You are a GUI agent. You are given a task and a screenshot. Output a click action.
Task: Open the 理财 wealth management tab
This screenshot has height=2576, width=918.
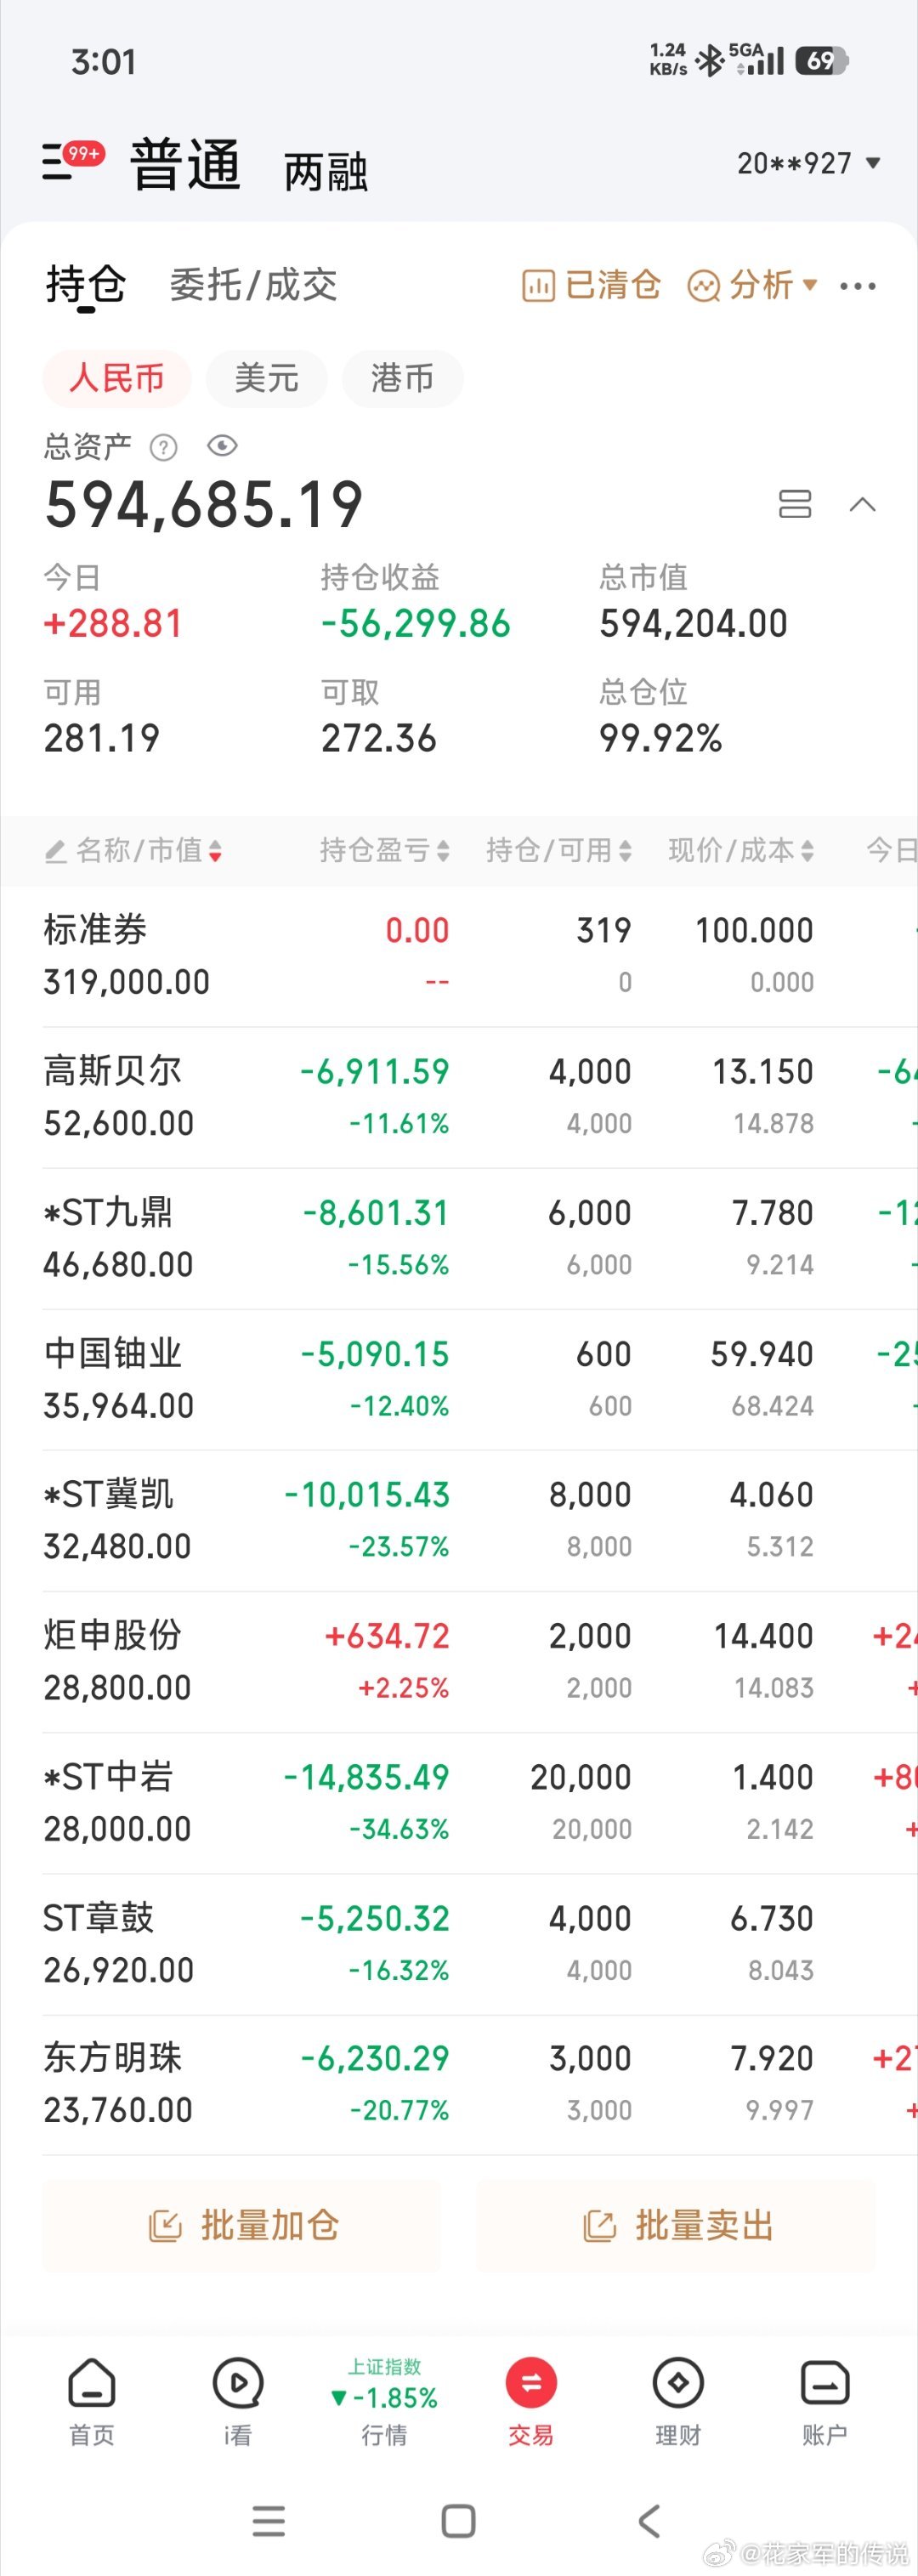click(678, 2401)
